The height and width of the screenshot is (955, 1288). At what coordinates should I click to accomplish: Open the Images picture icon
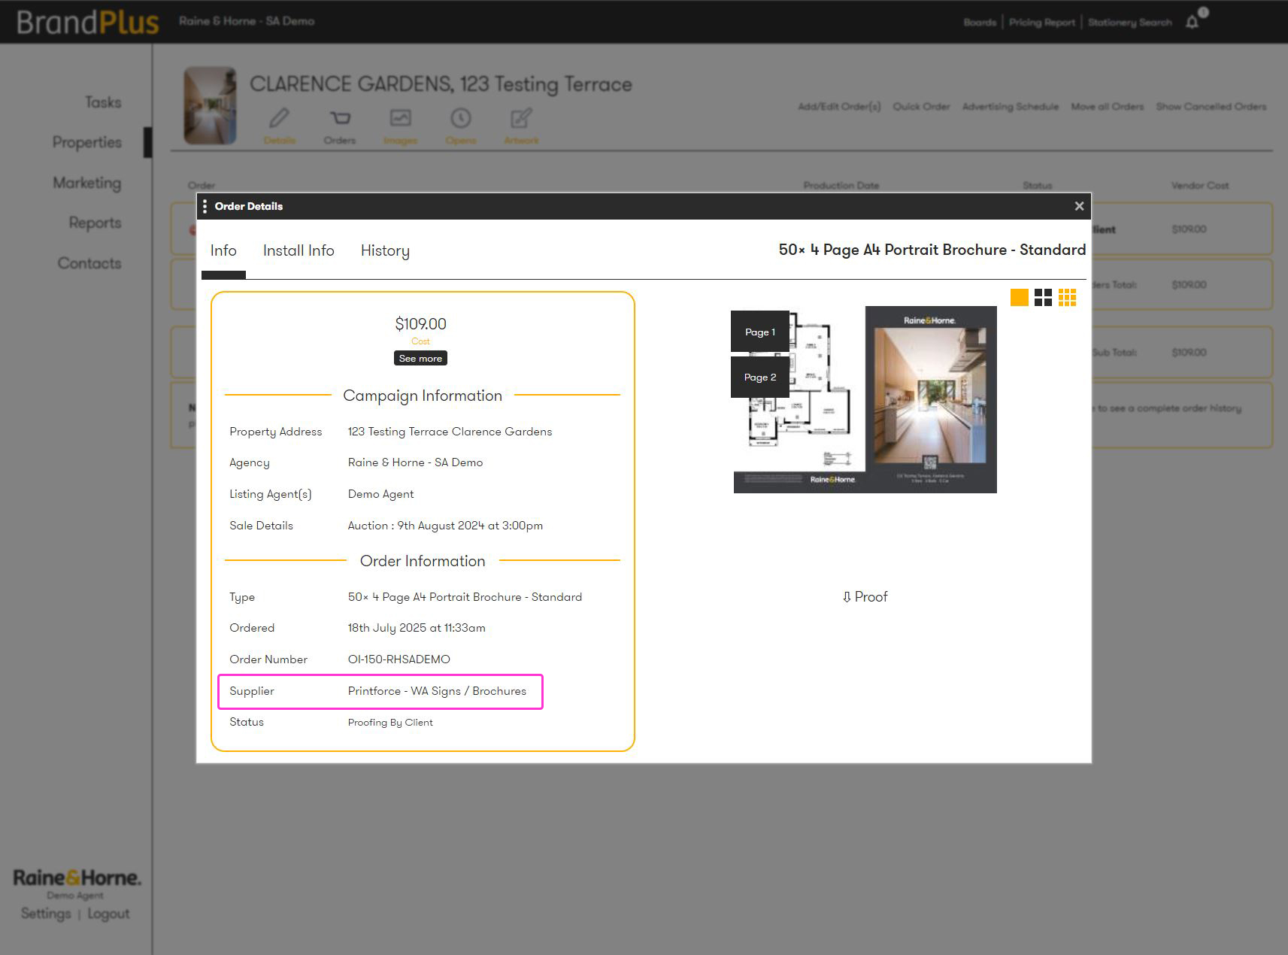coord(400,119)
